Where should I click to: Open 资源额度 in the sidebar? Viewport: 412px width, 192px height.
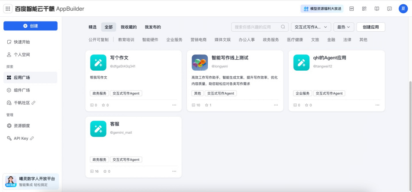[30, 126]
